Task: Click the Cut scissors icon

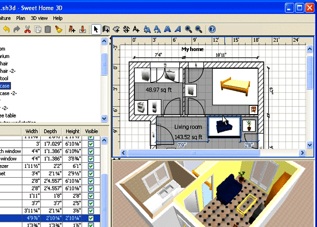Action: click(x=28, y=29)
